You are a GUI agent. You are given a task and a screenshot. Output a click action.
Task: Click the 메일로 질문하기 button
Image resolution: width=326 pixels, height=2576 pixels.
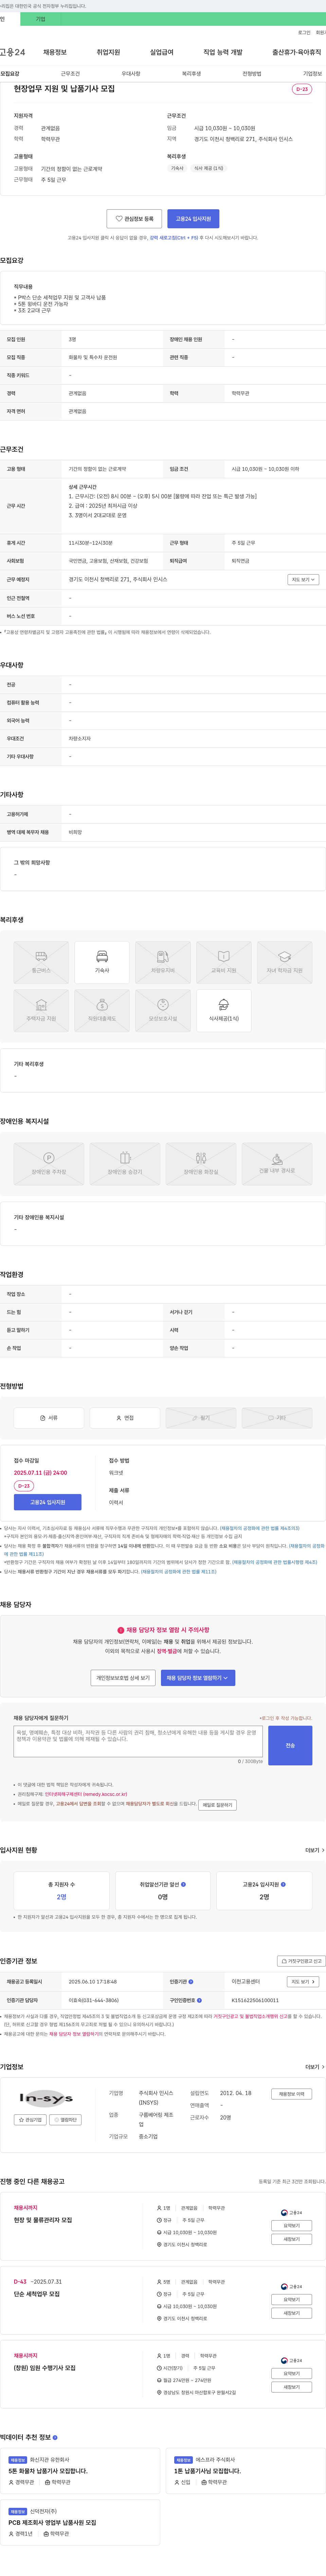217,1805
